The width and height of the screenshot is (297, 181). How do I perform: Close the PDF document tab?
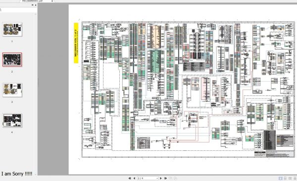pos(52,1)
